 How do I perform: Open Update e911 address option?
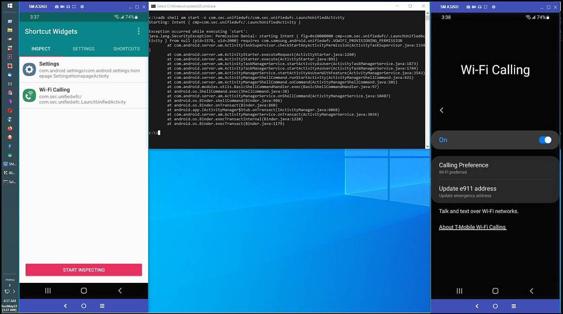coord(495,192)
